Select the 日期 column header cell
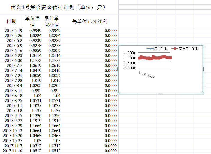Image resolution: width=211 pixels, height=154 pixels. 11,21
